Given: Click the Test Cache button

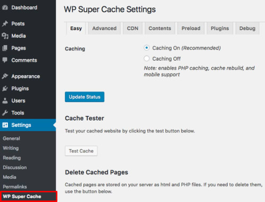Looking at the screenshot, I should click(81, 151).
